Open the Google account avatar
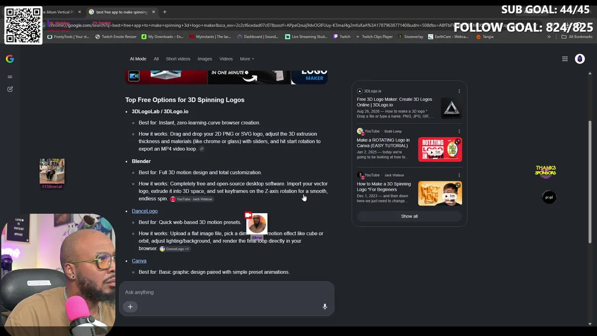The height and width of the screenshot is (336, 597). [580, 59]
